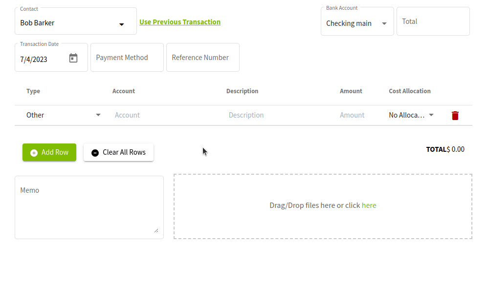Viewport: 488px width, 285px height.
Task: Expand the Cost Allocation dropdown showing No Alloca...
Action: click(x=430, y=115)
